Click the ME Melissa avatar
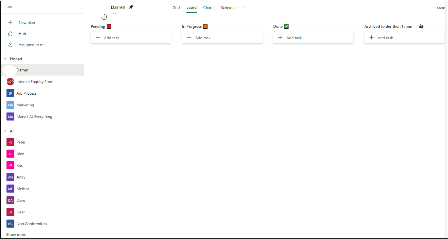Screen dimensions: 448x239 click(x=11, y=189)
